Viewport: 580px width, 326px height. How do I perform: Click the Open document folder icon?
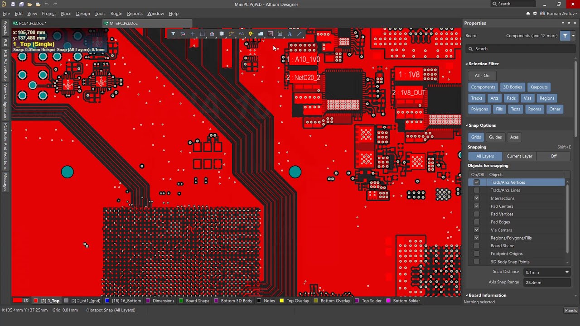29,4
